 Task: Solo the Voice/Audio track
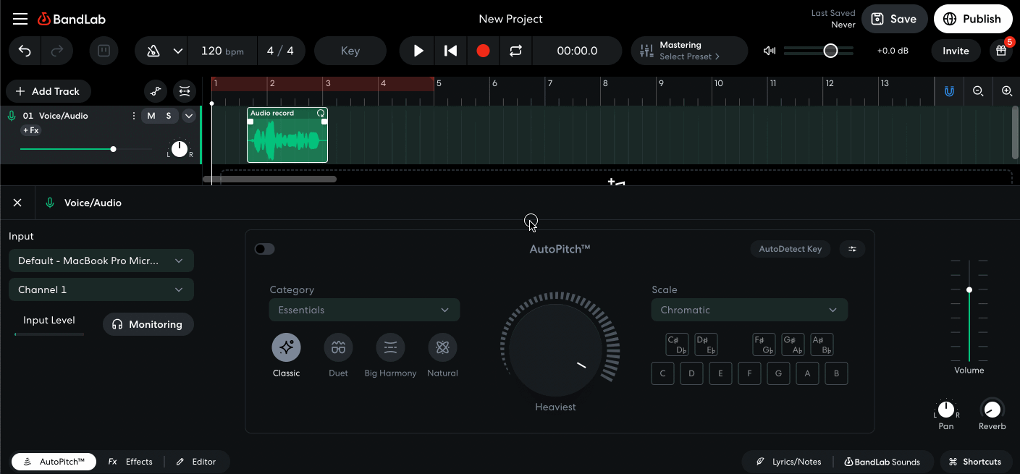(x=169, y=116)
